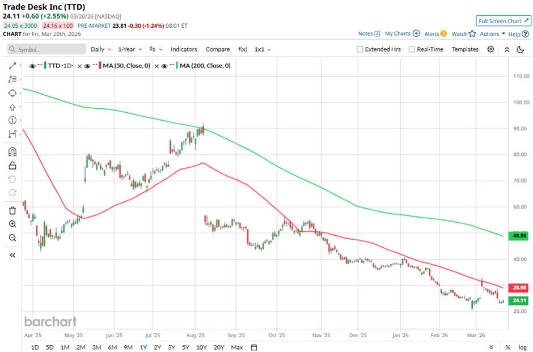The image size is (533, 352).
Task: Collapse the drawing tools sidebar
Action: click(x=12, y=255)
